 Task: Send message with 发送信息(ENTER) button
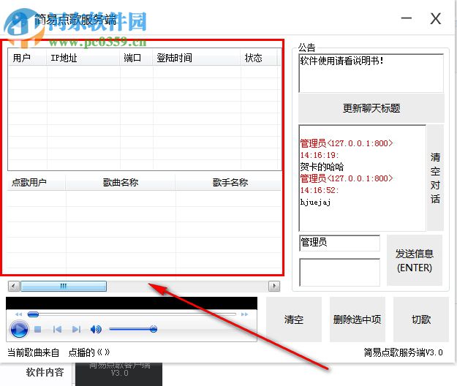tap(415, 260)
